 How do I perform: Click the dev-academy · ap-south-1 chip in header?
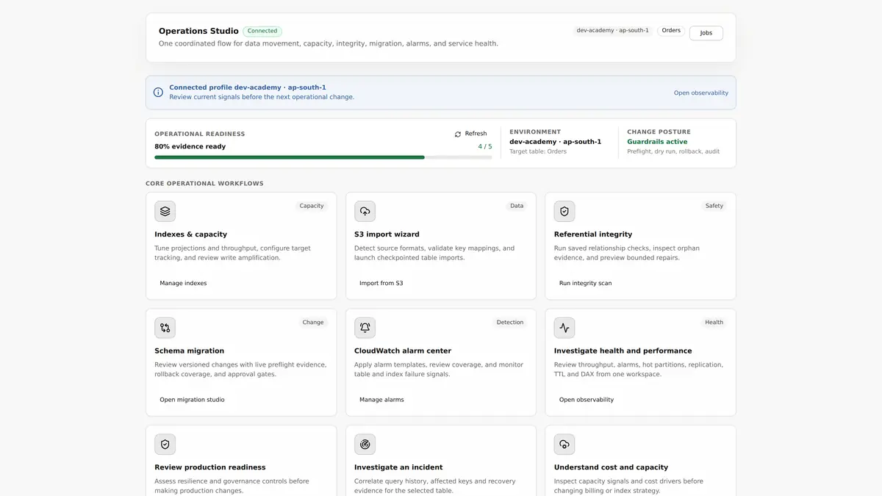click(x=612, y=31)
